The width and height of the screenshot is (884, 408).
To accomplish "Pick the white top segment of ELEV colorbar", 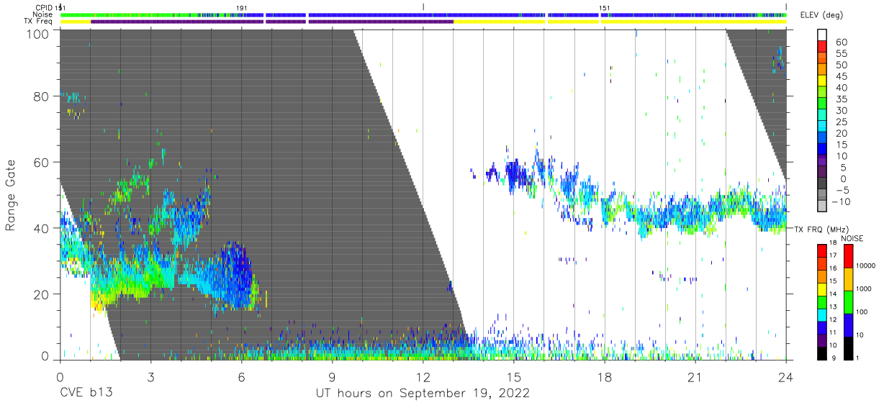I will pos(822,36).
